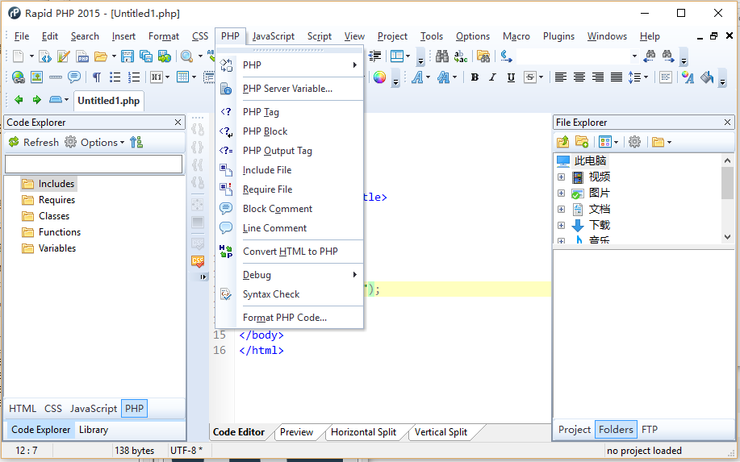Image resolution: width=740 pixels, height=462 pixels.
Task: Click the Insert image toolbar icon
Action: (36, 77)
